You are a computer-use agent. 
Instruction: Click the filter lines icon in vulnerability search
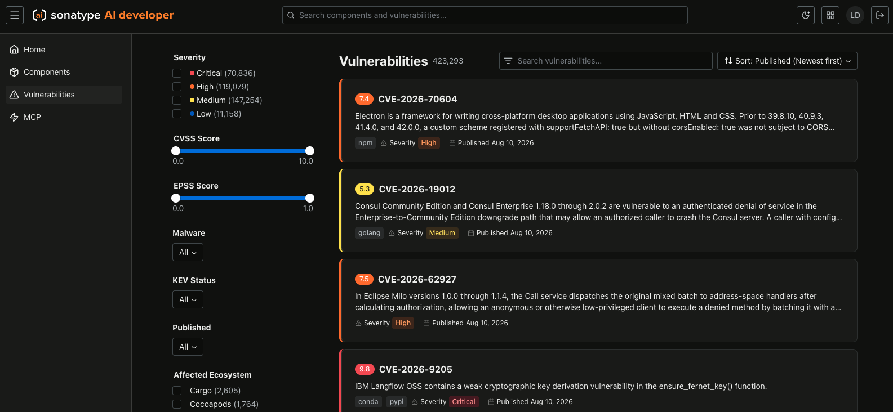click(x=508, y=61)
